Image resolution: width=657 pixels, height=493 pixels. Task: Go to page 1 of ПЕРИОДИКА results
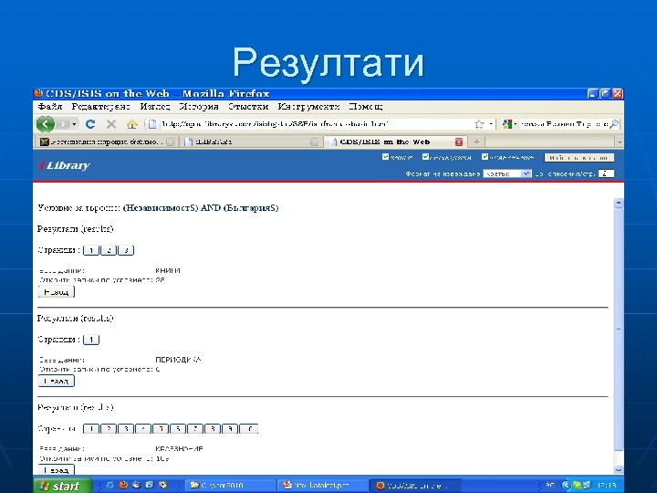91,340
